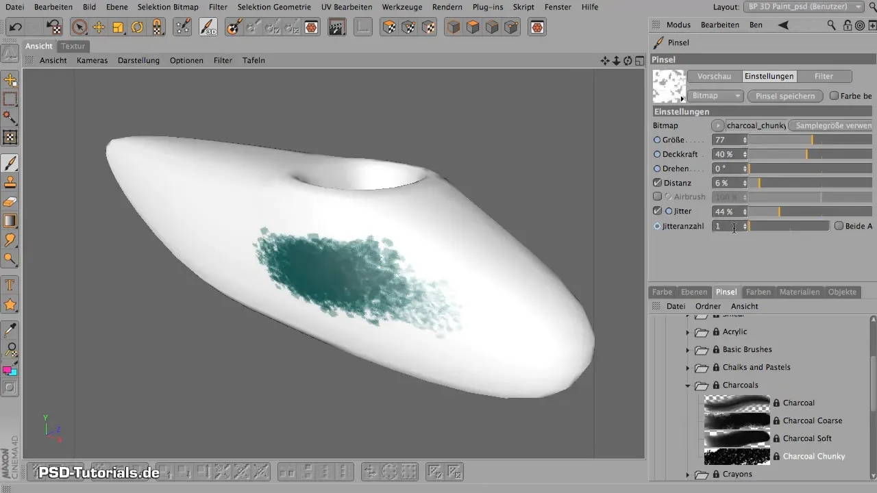This screenshot has width=877, height=493.
Task: Open the Filter brush settings button
Action: click(824, 77)
